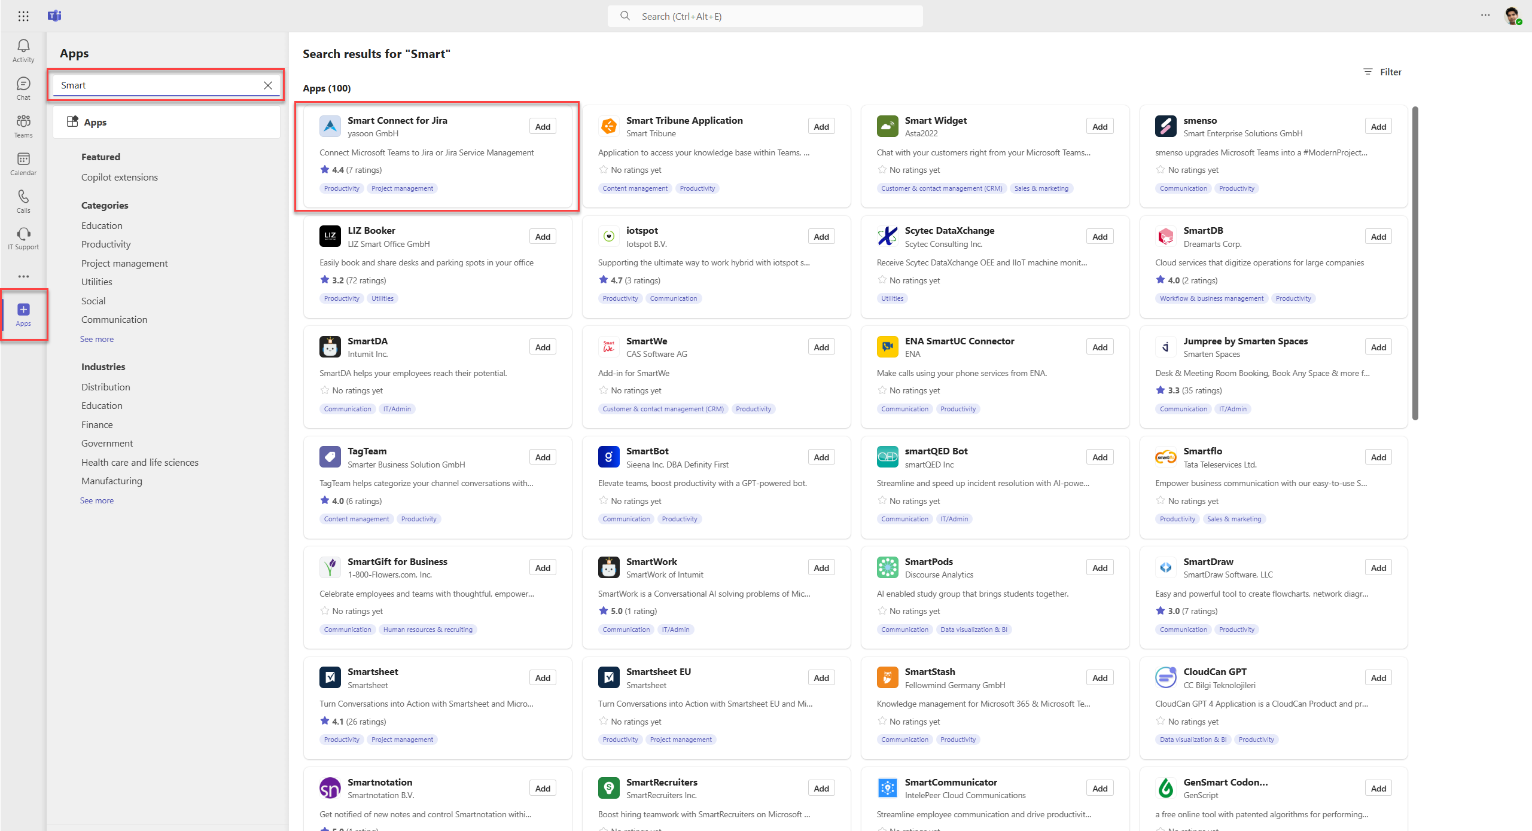Expand Categories with See more link
The width and height of the screenshot is (1532, 831).
tap(97, 339)
